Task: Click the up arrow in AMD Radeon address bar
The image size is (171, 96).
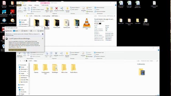Action: (25, 16)
